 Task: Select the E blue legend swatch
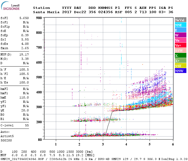[180, 30]
